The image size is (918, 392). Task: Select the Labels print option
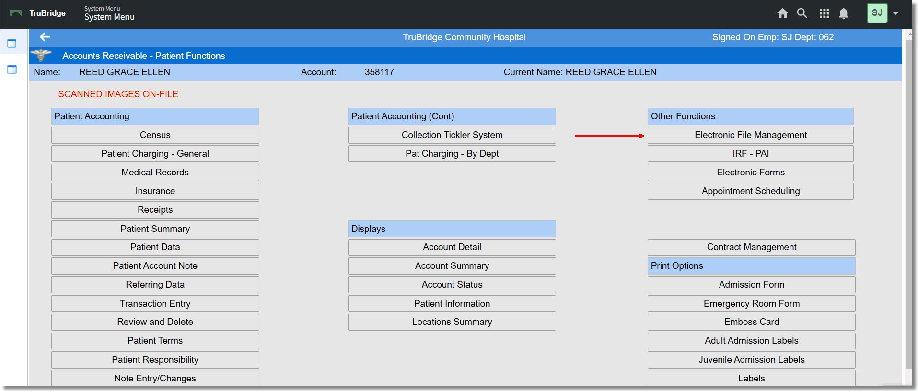pos(752,378)
